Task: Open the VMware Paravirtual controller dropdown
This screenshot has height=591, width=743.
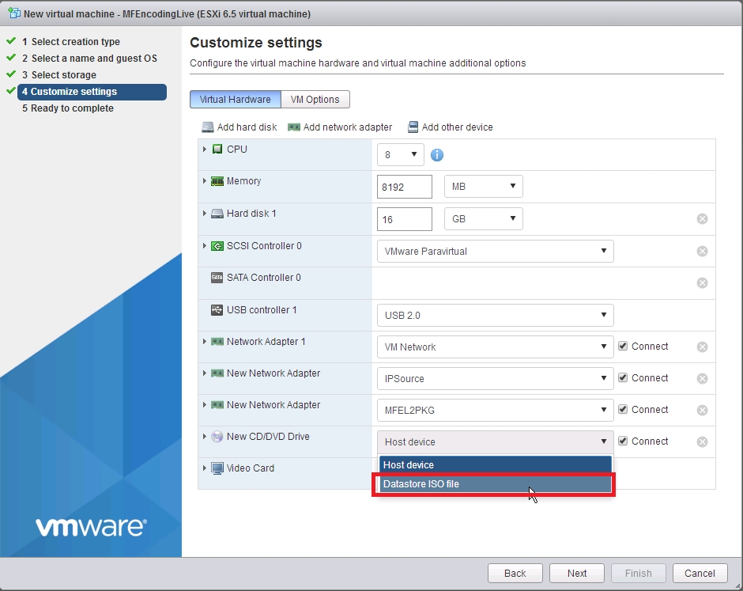Action: tap(495, 251)
